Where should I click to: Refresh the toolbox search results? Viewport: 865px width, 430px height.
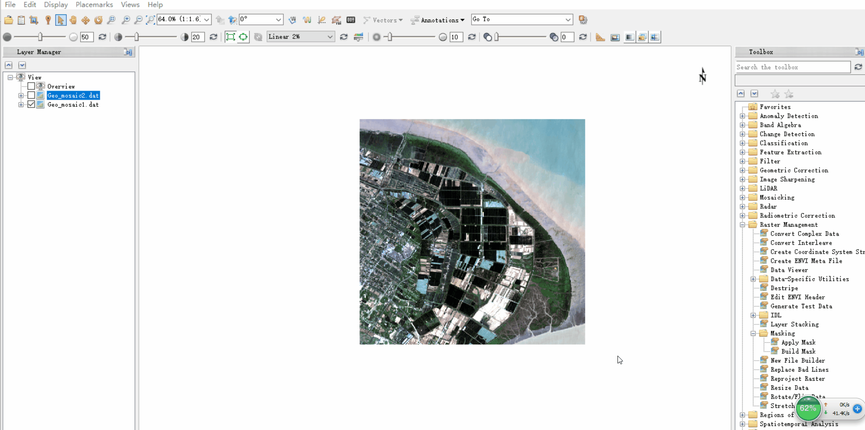858,67
